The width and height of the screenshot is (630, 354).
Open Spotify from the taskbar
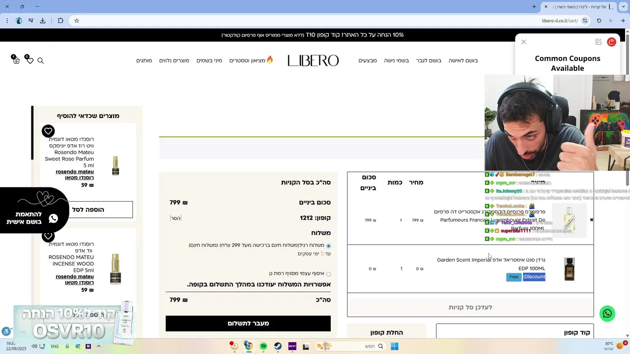[x=263, y=346]
